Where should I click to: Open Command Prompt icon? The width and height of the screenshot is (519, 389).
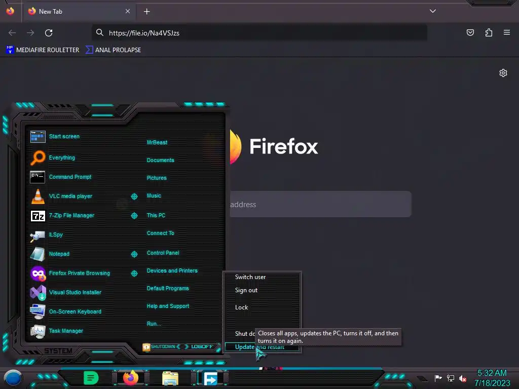[38, 177]
